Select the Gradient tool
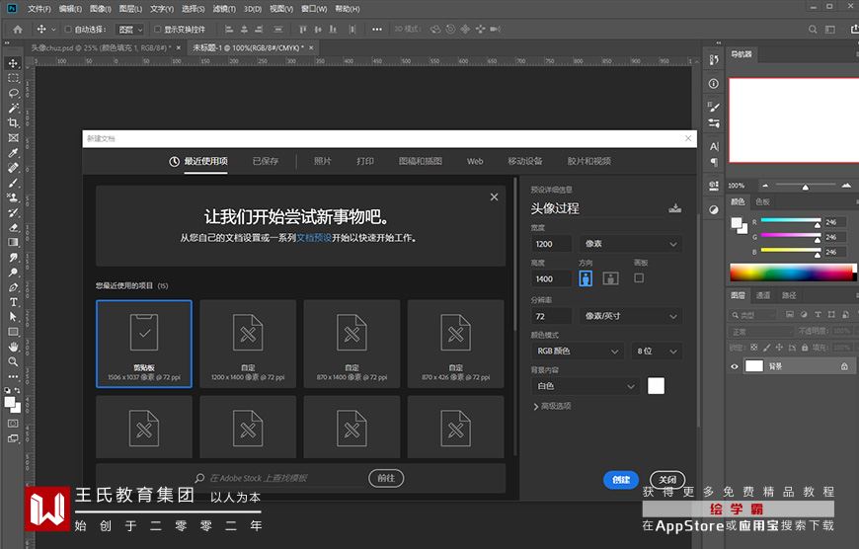Screen dimensions: 859x549 click(x=13, y=242)
